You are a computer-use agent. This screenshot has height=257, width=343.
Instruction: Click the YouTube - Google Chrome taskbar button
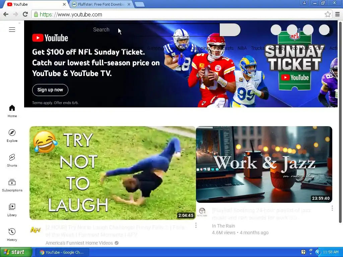coord(62,252)
